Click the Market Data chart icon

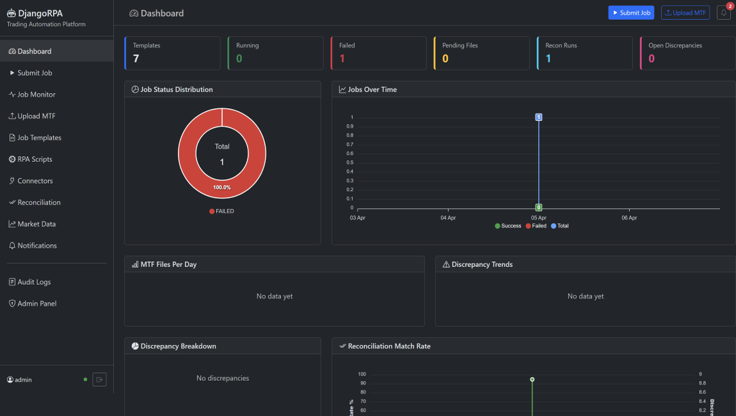[x=12, y=223]
